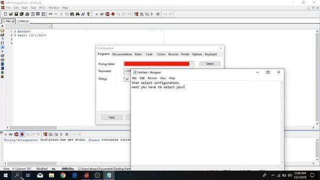Click the Filetyp input field

(x=127, y=79)
